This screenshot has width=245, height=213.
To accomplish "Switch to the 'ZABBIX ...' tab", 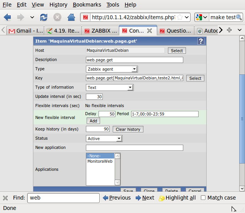I will point(100,31).
